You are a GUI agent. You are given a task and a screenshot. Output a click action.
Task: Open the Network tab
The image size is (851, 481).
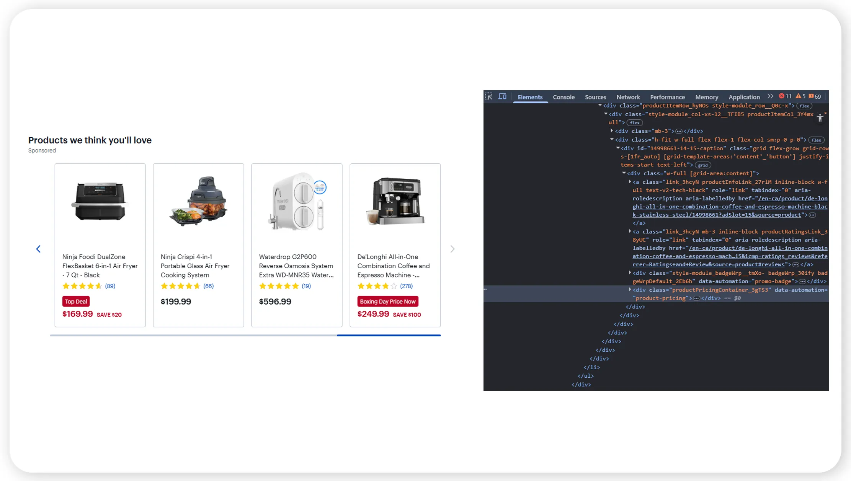coord(628,97)
